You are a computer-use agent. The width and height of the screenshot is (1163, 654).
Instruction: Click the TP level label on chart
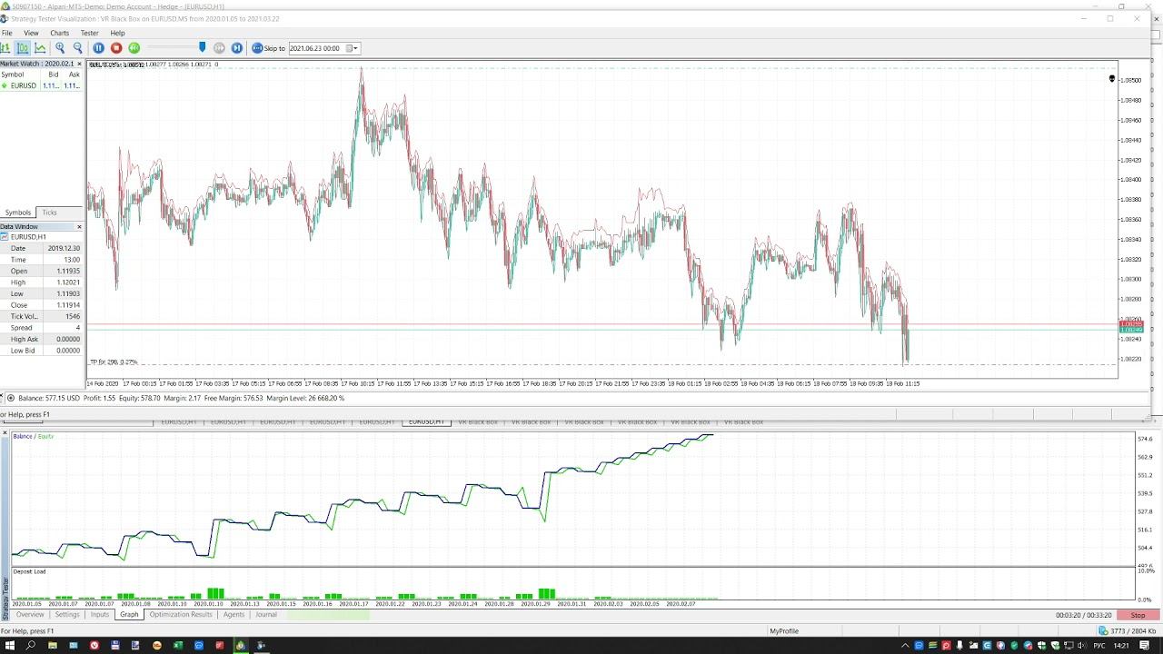tap(114, 362)
